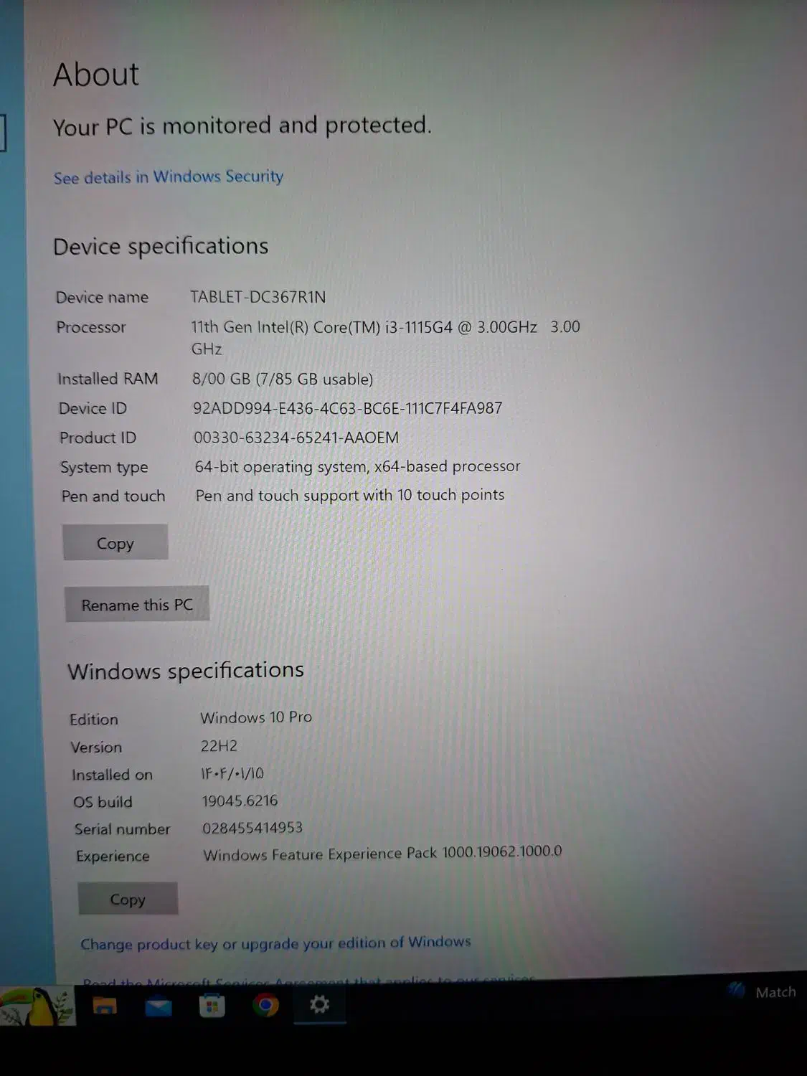Select OS build 19045.6216
The image size is (807, 1076).
(240, 801)
